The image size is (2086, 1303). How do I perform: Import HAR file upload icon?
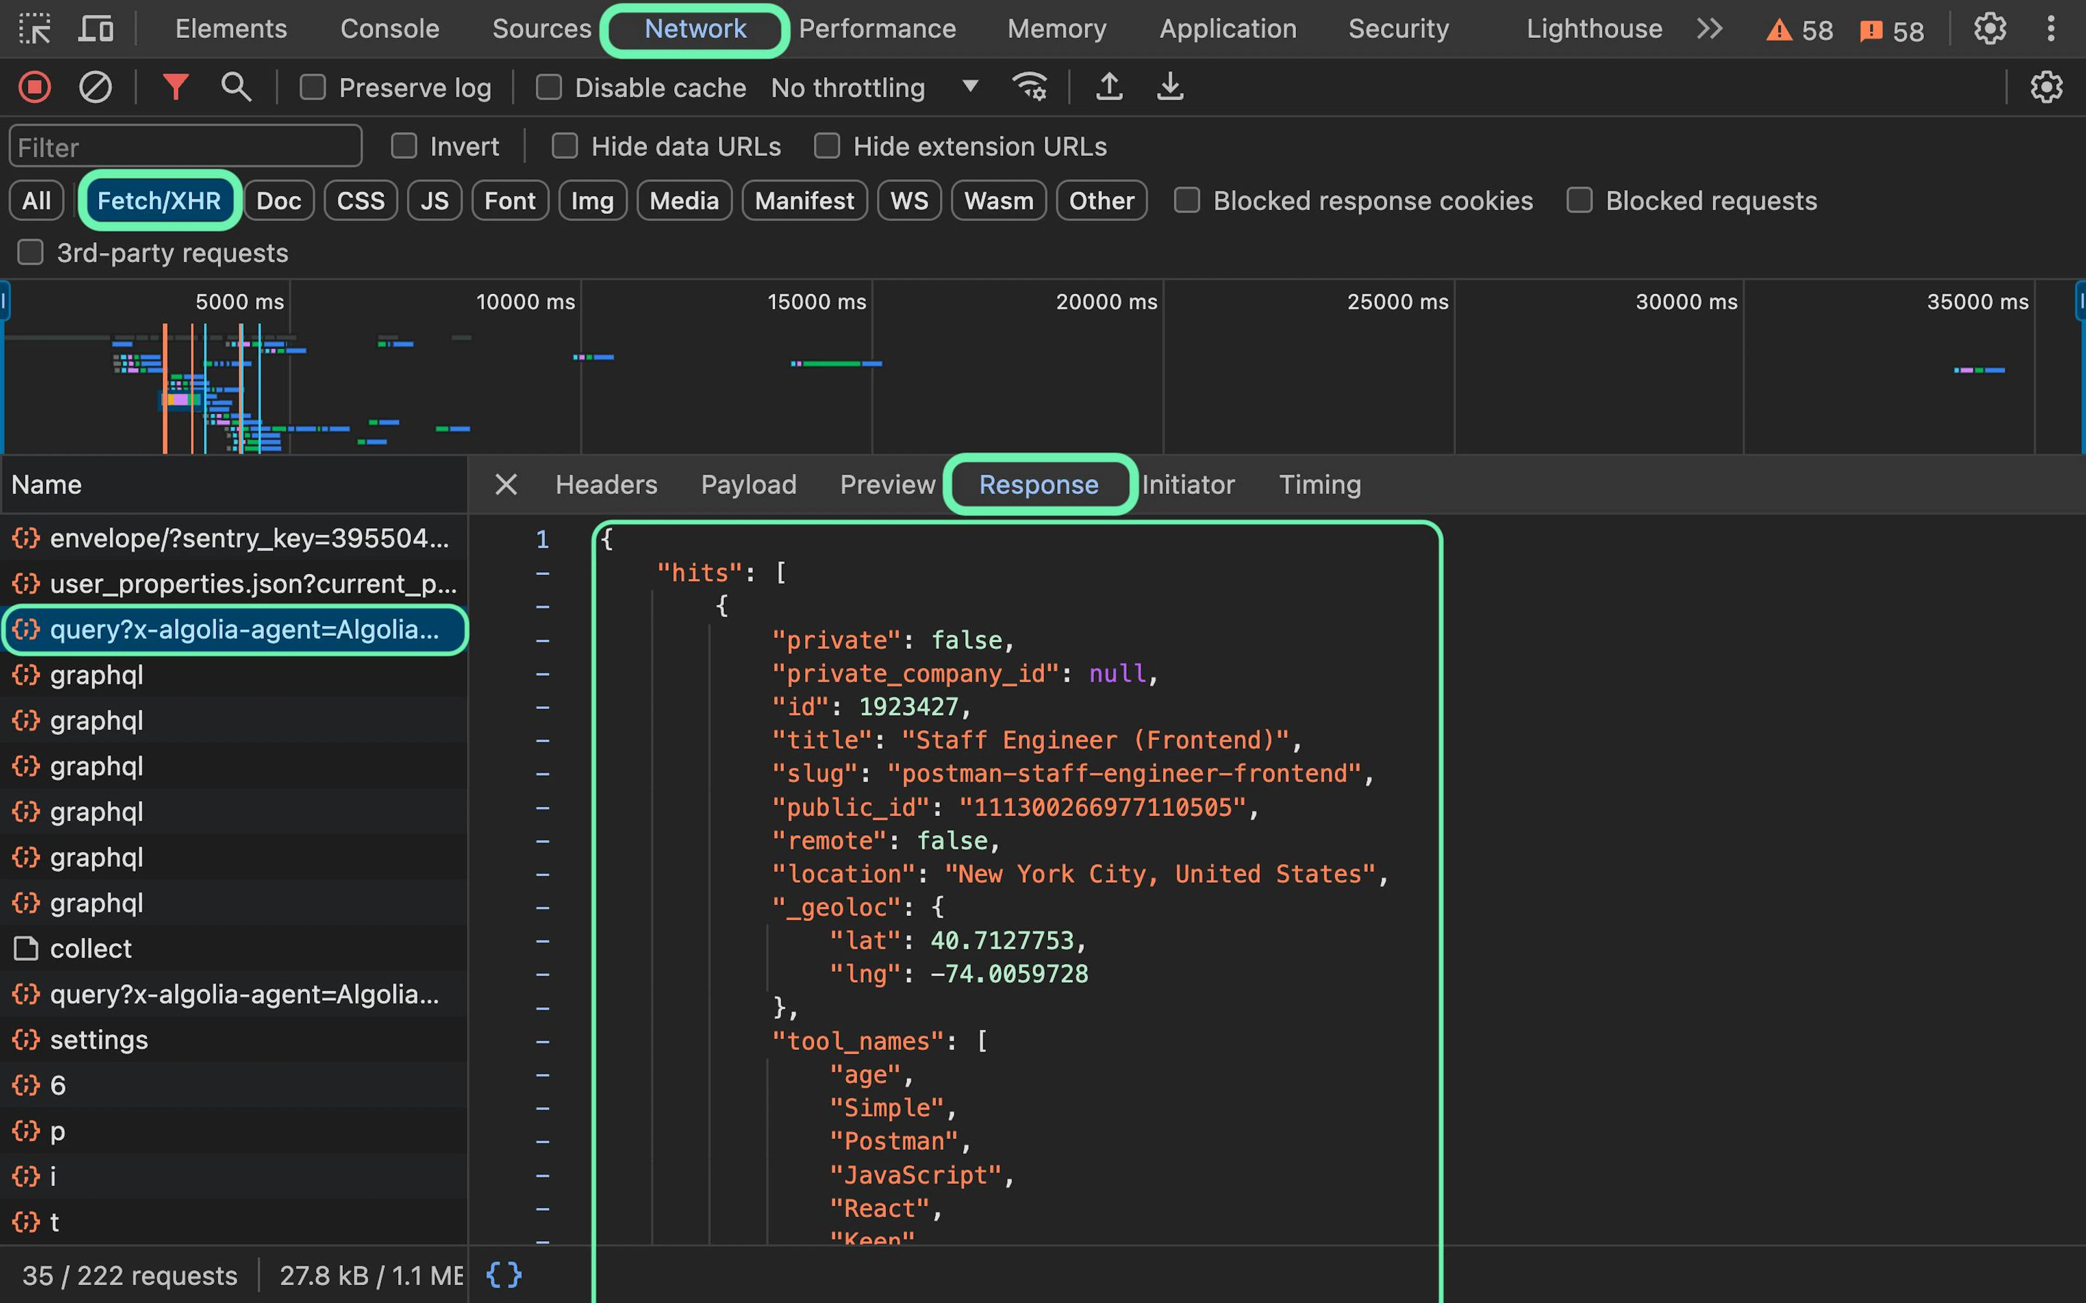click(x=1109, y=87)
